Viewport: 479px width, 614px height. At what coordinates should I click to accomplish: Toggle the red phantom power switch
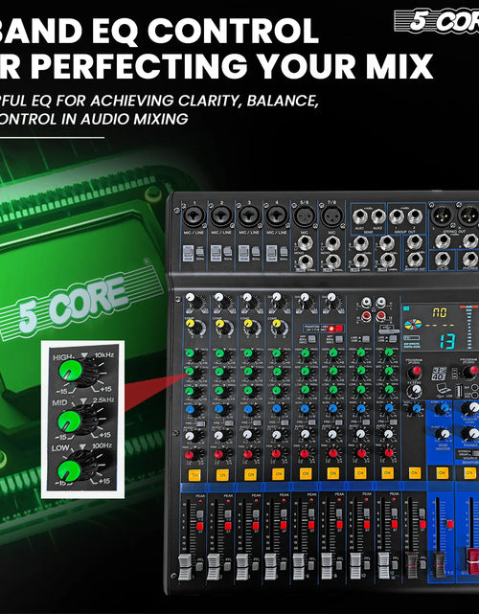click(338, 329)
